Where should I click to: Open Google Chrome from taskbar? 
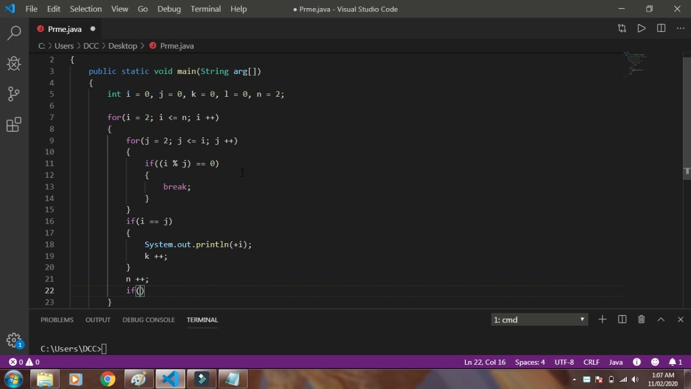[107, 379]
